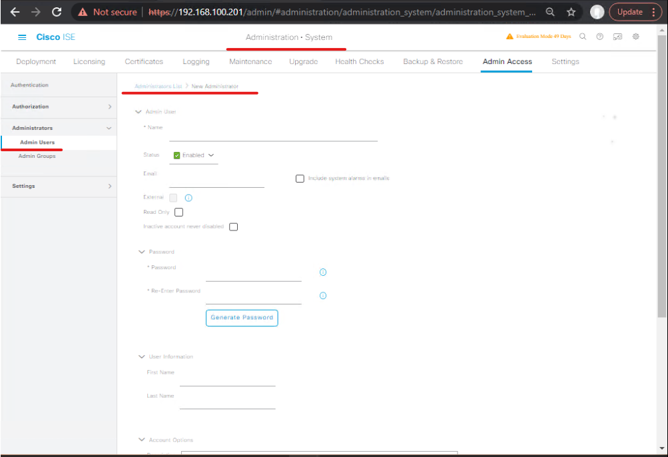Viewport: 668px width, 457px height.
Task: Click the Evaluation Mode warning triangle
Action: click(x=509, y=37)
